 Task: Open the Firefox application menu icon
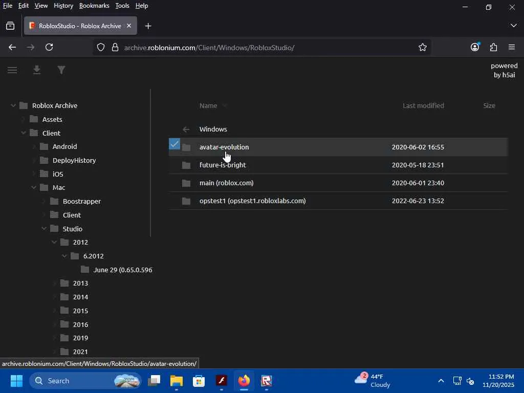click(x=512, y=48)
